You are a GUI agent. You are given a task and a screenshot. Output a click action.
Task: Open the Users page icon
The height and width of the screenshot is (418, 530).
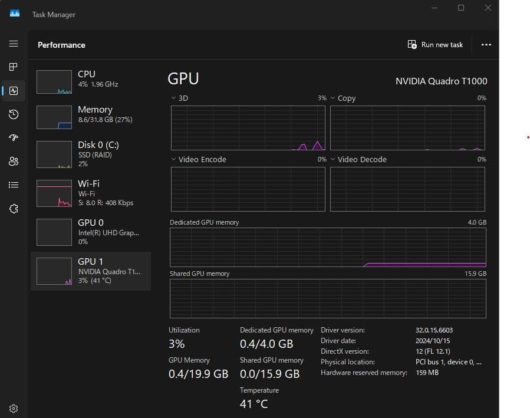tap(14, 161)
